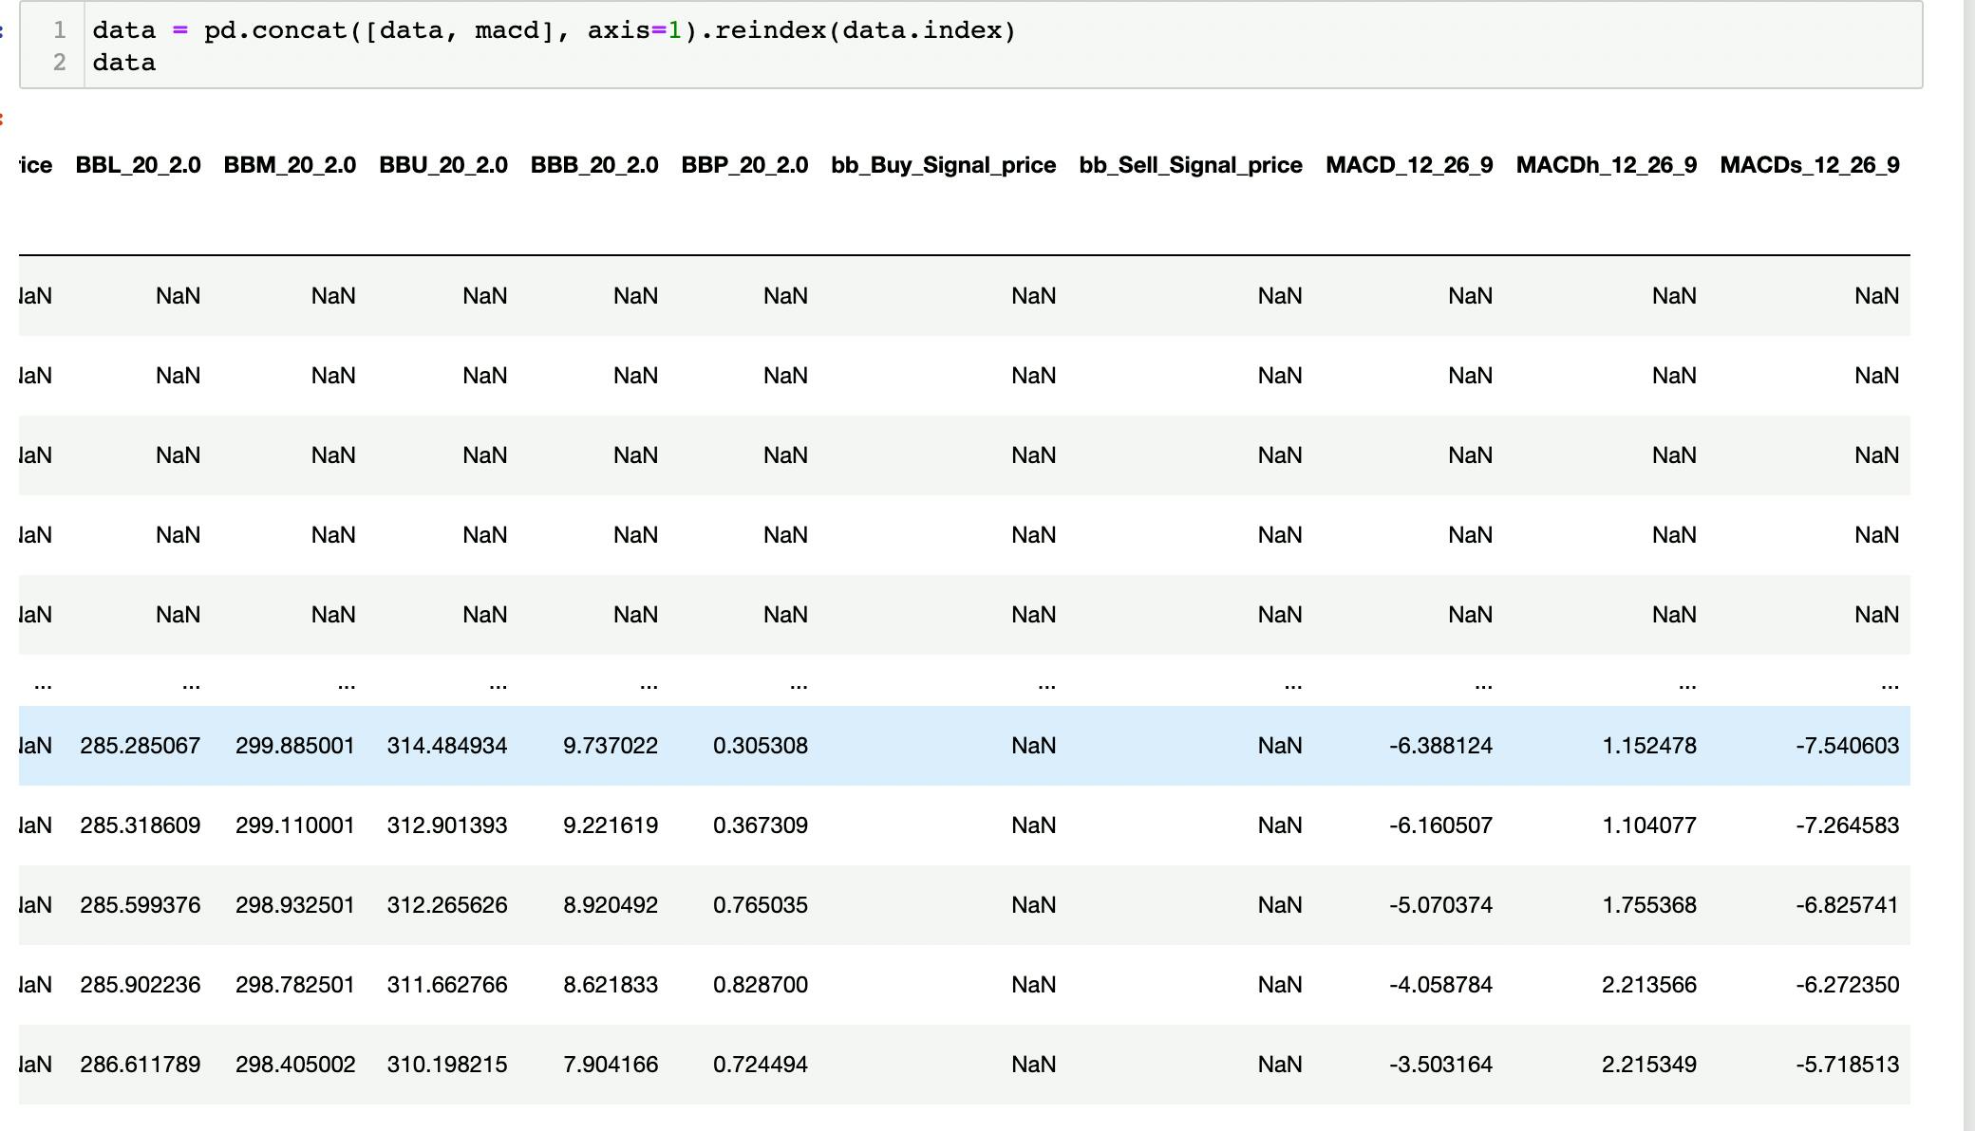Click the value 298.782501
Image resolution: width=1975 pixels, height=1131 pixels.
pos(295,985)
